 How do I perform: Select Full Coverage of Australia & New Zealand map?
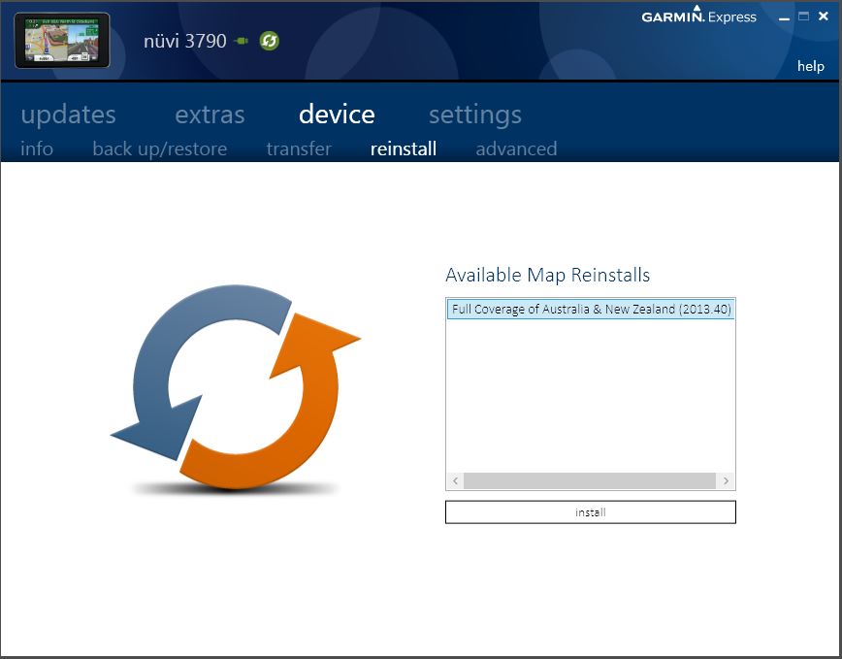pos(591,310)
